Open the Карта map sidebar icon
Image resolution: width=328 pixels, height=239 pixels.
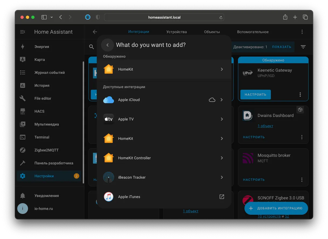click(x=23, y=60)
